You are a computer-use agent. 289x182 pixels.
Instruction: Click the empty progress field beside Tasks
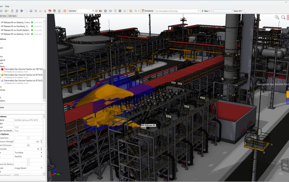coord(223,11)
